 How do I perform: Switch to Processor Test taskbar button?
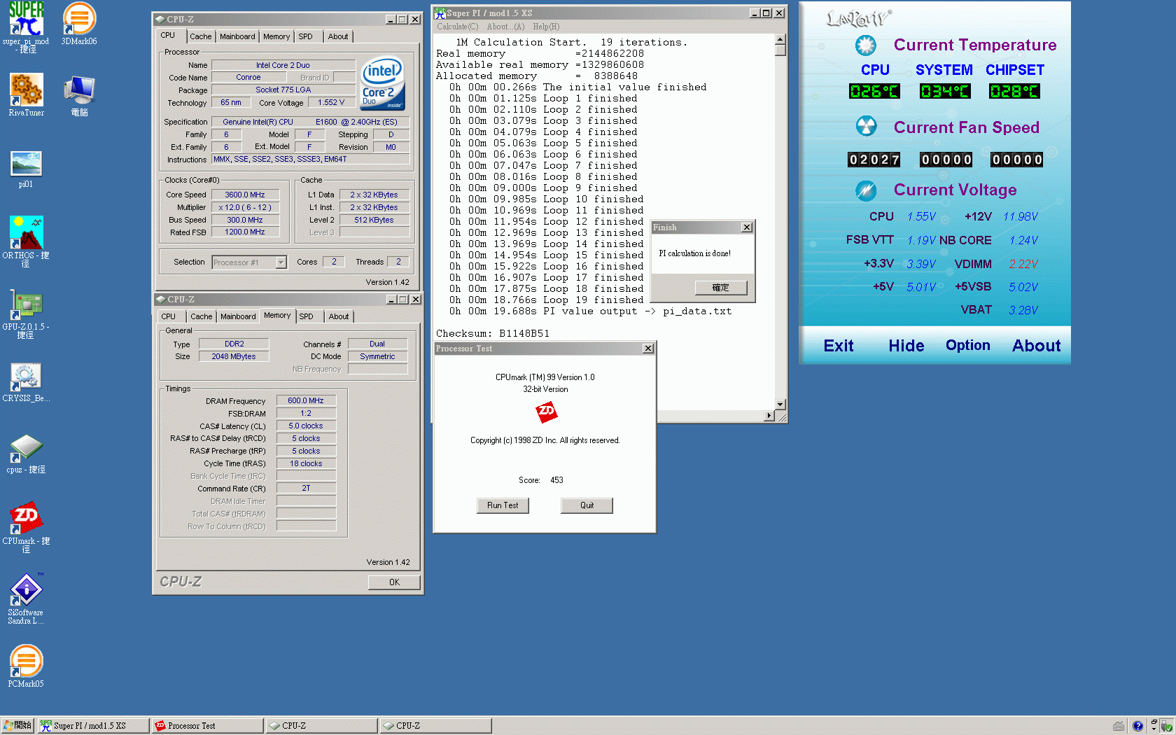208,726
